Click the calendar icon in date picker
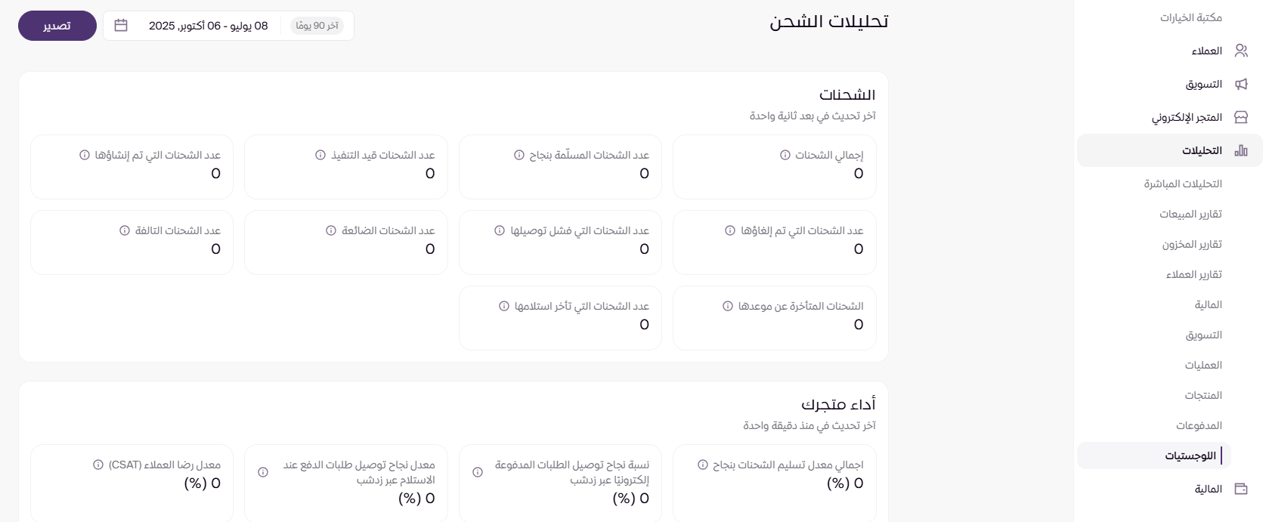Viewport: 1266px width, 522px height. 121,26
